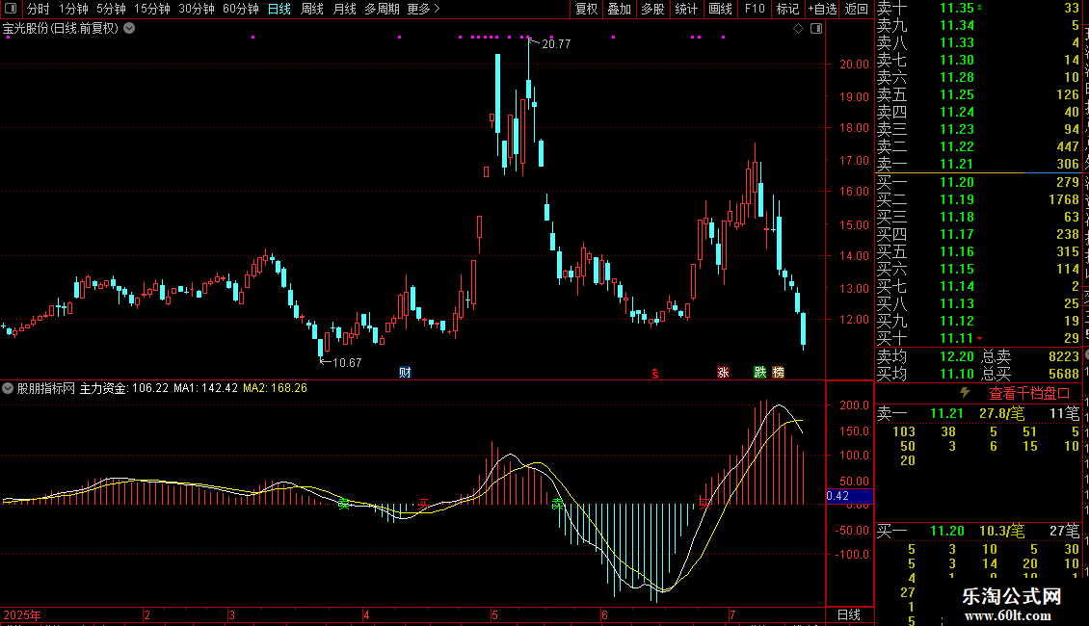Click the 买一 10.3/笔 queue header
The height and width of the screenshot is (626, 1089).
tap(978, 531)
